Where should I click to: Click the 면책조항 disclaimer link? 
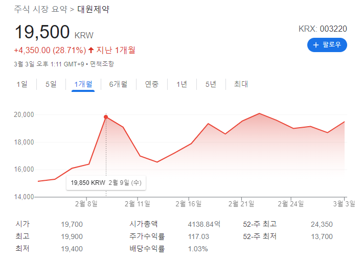click(x=103, y=64)
